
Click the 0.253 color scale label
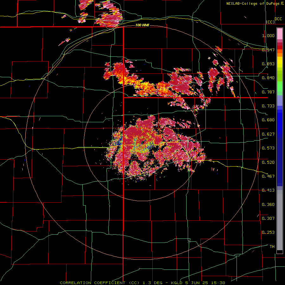268,232
